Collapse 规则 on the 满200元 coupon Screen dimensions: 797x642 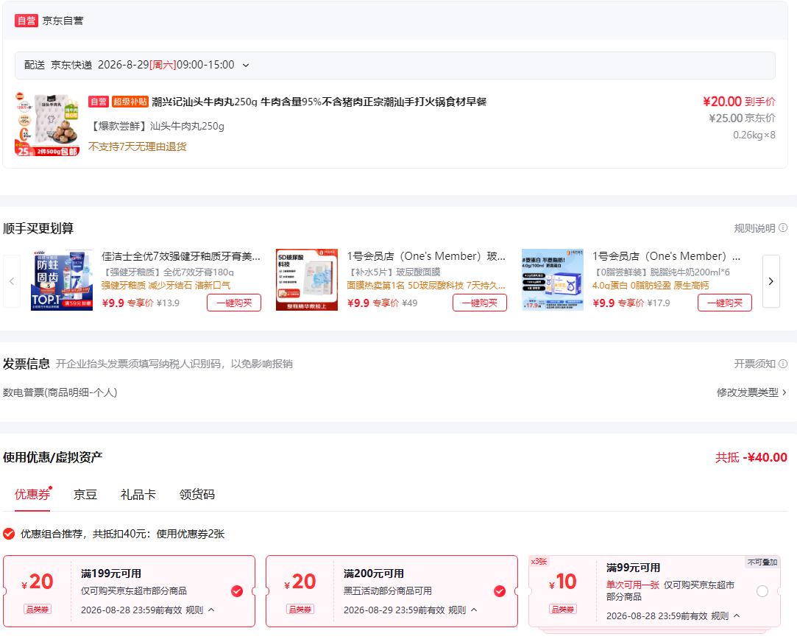point(463,610)
